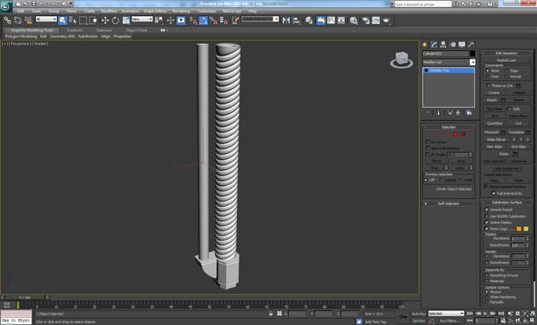Open the Customize menu
Image resolution: width=537 pixels, height=325 pixels.
point(206,11)
